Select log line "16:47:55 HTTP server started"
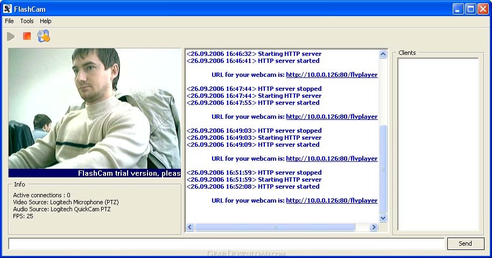This screenshot has height=258, width=492. click(253, 103)
